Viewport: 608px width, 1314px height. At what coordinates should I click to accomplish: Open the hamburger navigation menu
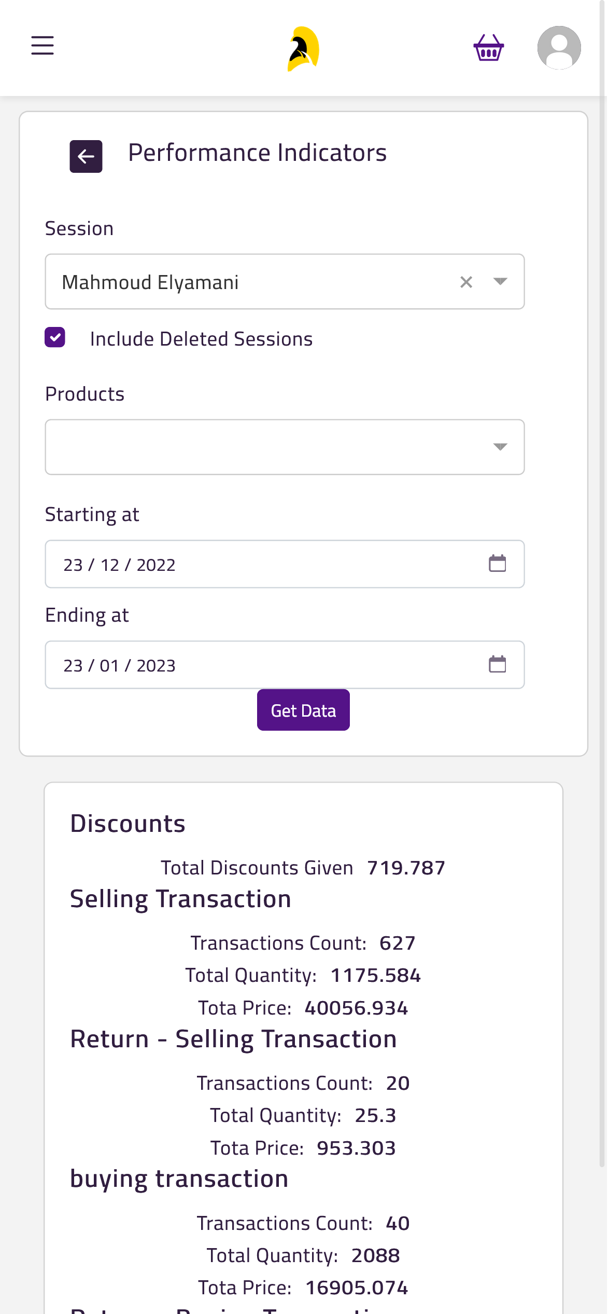[43, 46]
